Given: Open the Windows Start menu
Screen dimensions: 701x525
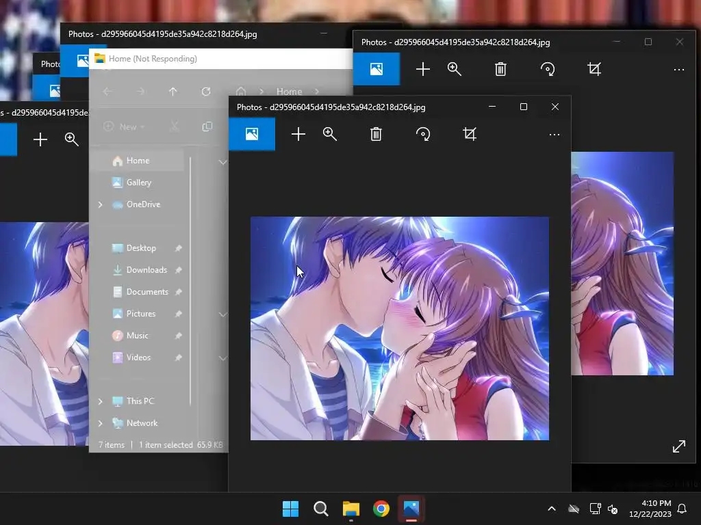Looking at the screenshot, I should (x=290, y=509).
